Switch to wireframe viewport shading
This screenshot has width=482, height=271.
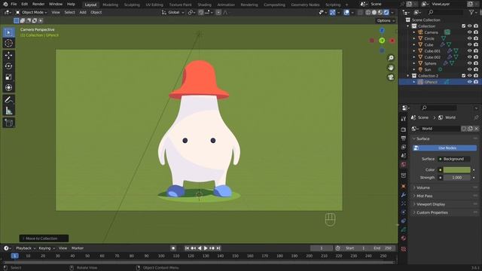coord(368,12)
